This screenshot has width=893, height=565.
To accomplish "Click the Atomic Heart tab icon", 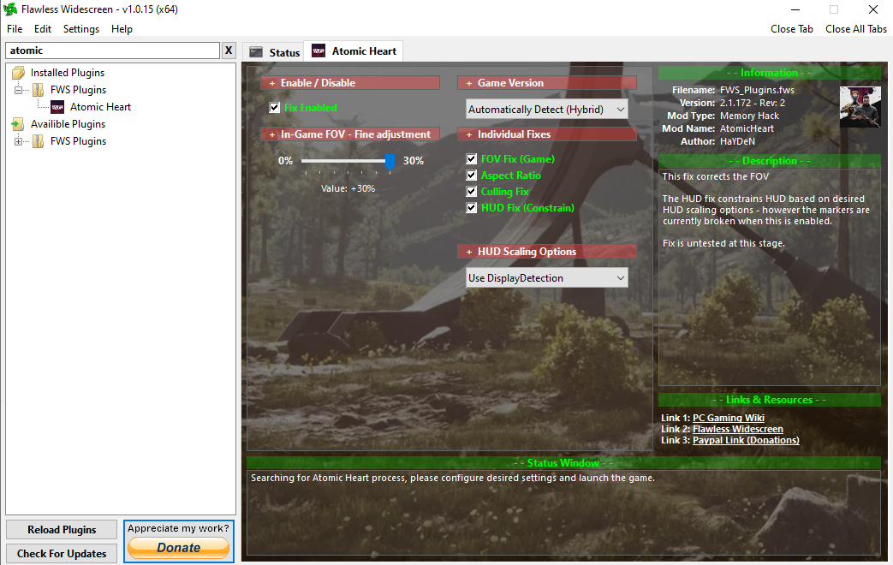I will (x=319, y=51).
